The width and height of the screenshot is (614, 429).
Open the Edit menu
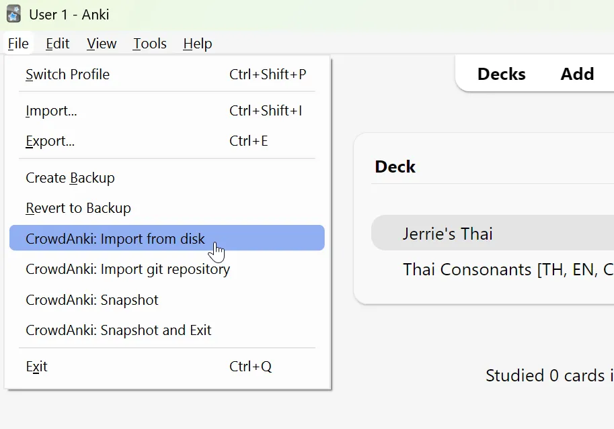(x=57, y=43)
